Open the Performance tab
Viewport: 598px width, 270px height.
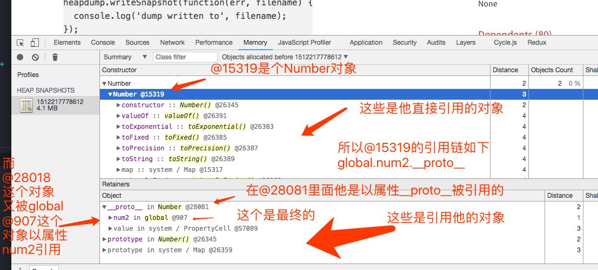pyautogui.click(x=214, y=43)
